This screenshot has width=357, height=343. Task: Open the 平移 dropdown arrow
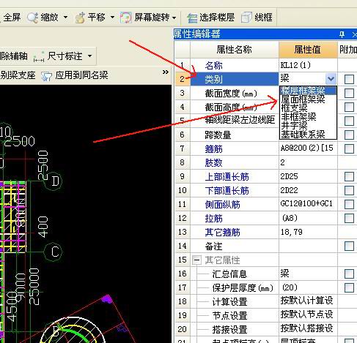pyautogui.click(x=112, y=18)
